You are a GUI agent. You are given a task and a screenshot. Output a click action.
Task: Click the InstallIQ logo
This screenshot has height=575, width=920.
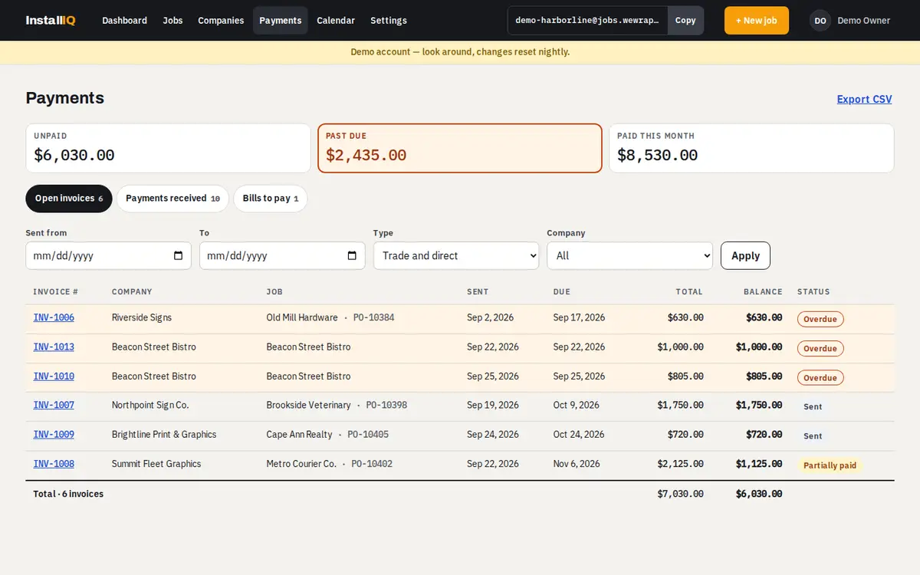click(x=51, y=21)
